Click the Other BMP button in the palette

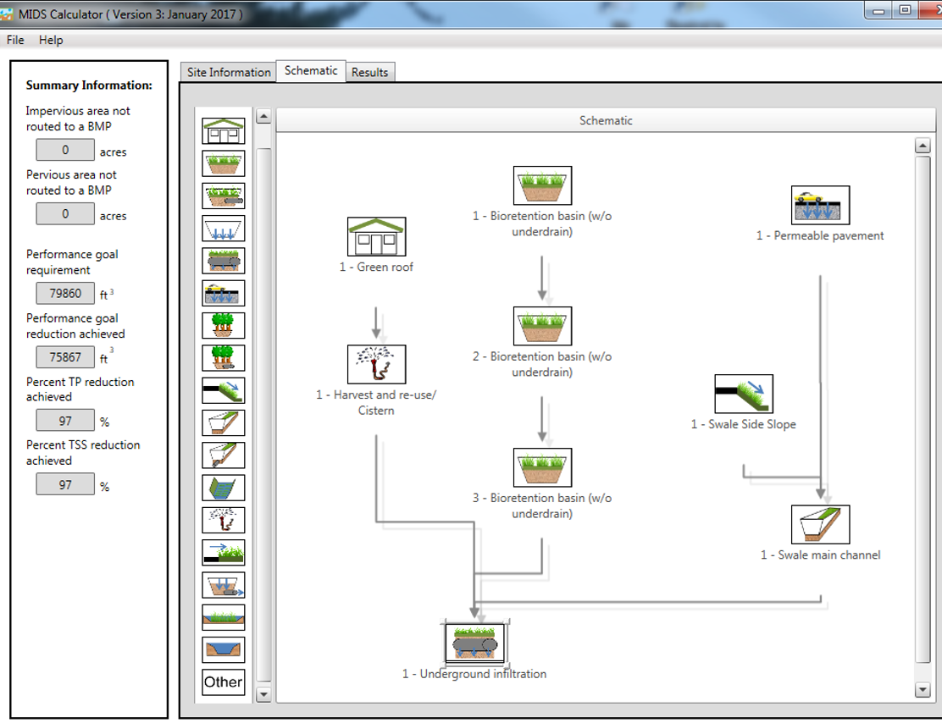pos(224,682)
